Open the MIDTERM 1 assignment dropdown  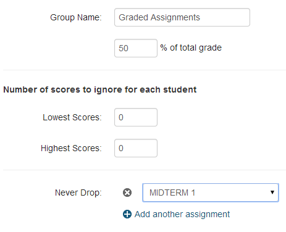coord(211,193)
